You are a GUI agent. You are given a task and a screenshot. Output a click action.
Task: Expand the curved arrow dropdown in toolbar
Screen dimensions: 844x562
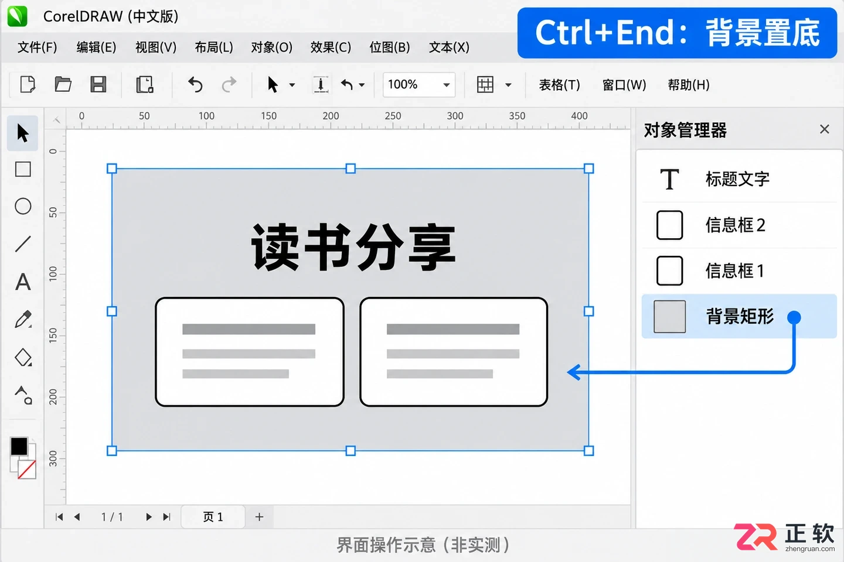click(x=362, y=85)
